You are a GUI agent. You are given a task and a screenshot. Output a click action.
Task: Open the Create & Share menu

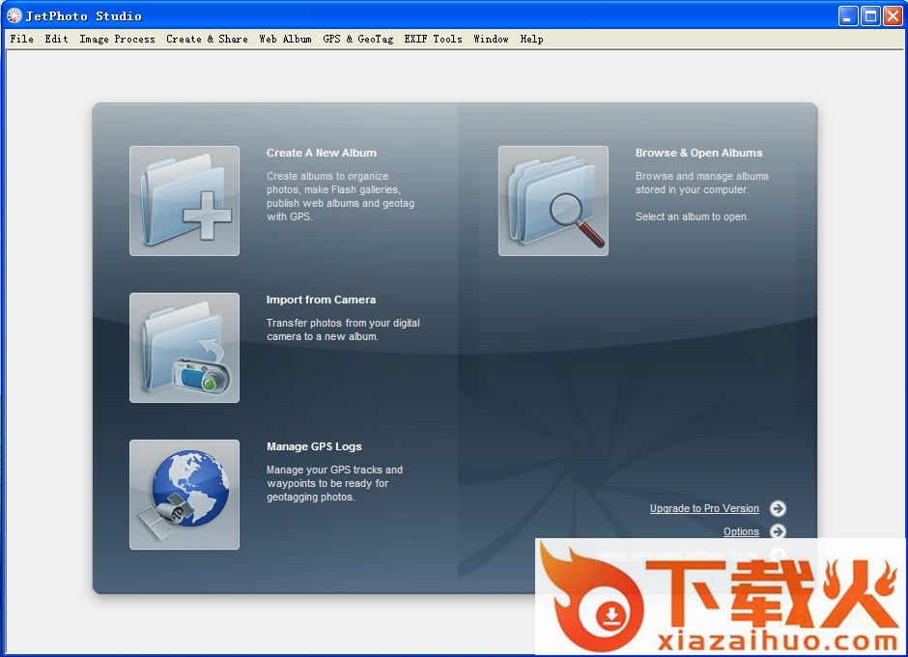point(207,39)
